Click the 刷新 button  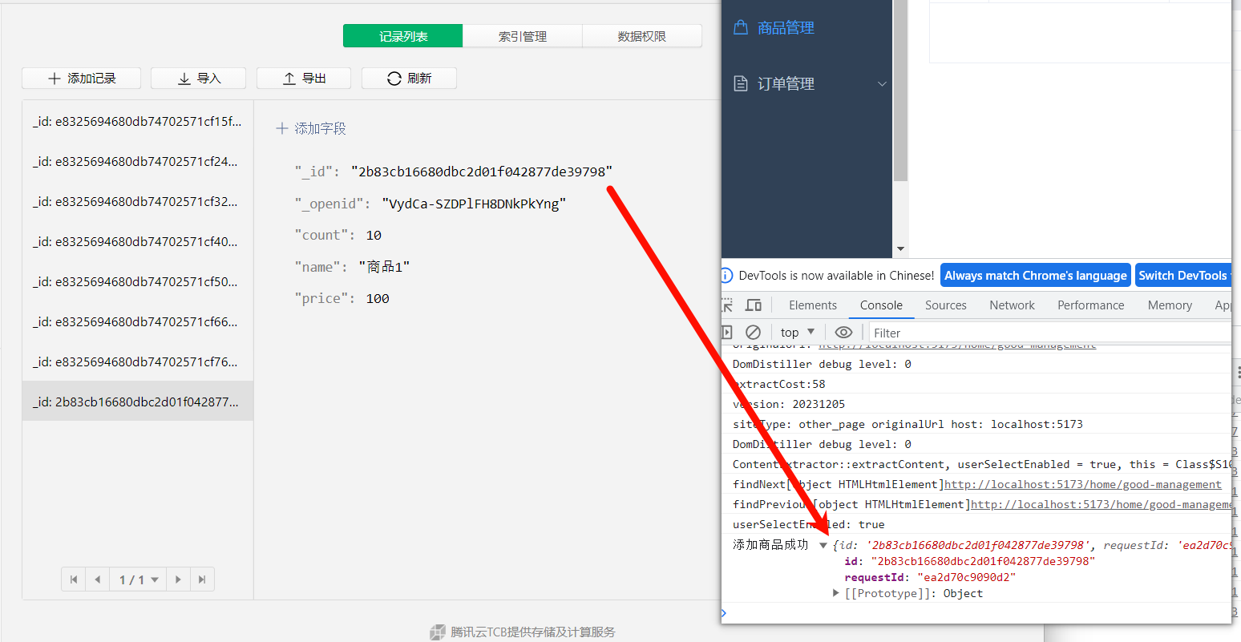(x=409, y=79)
